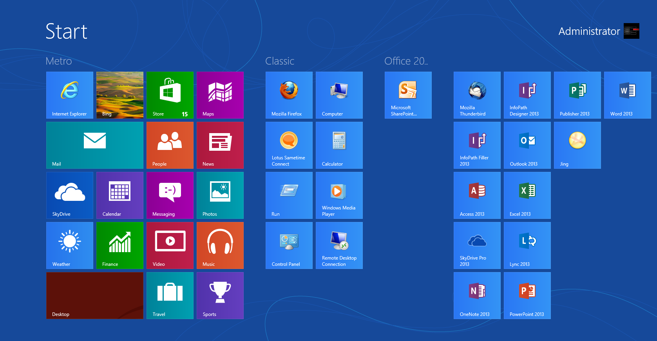Launch Publisher 2013
Image resolution: width=657 pixels, height=341 pixels.
click(x=577, y=95)
